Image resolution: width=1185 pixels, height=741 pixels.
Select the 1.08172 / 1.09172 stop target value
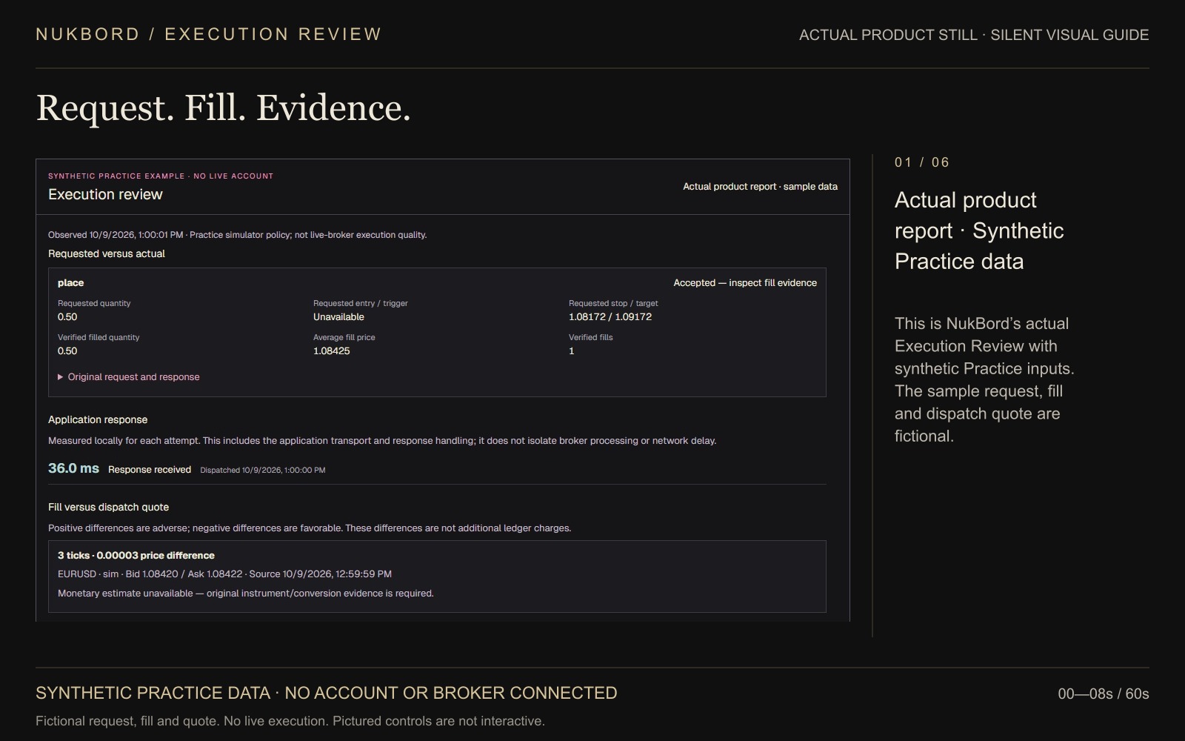[610, 317]
